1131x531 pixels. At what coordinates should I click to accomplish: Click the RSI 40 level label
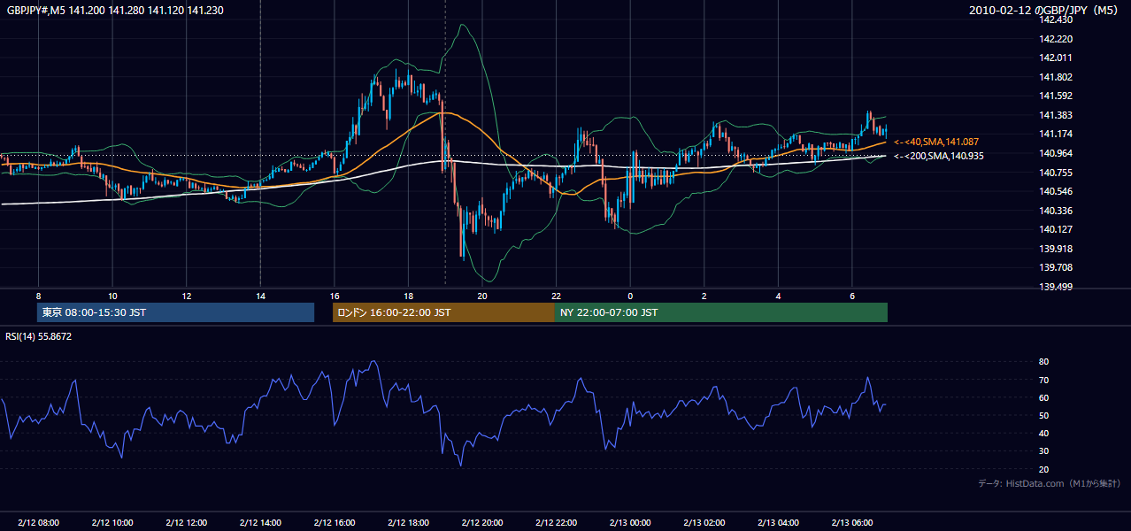coord(1043,433)
